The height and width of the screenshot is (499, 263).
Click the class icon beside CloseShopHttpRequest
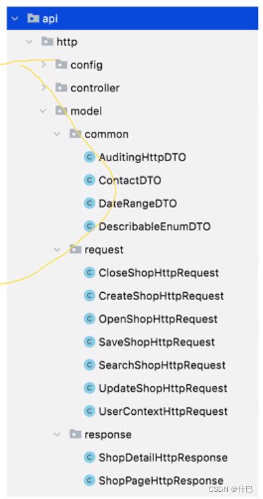pyautogui.click(x=89, y=273)
